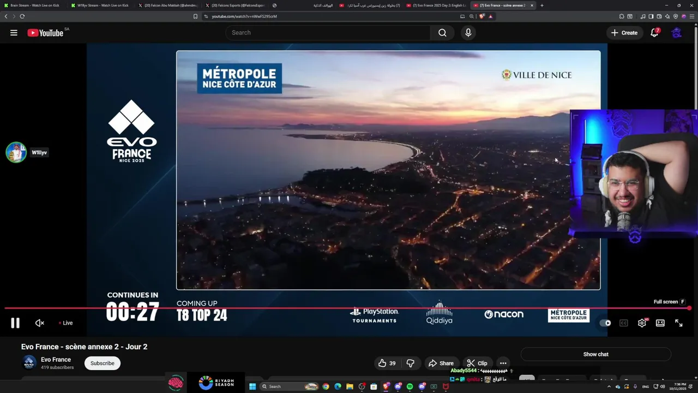Open the Create menu
698x393 pixels.
point(624,33)
